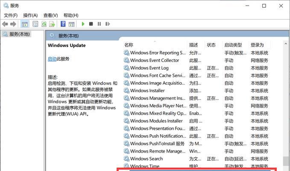The image size is (290, 171).
Task: Select Windows Modules Installer name
Action: point(156,121)
